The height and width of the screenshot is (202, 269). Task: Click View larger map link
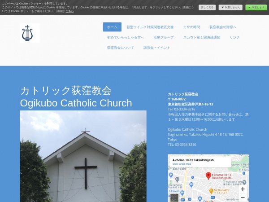pyautogui.click(x=182, y=164)
